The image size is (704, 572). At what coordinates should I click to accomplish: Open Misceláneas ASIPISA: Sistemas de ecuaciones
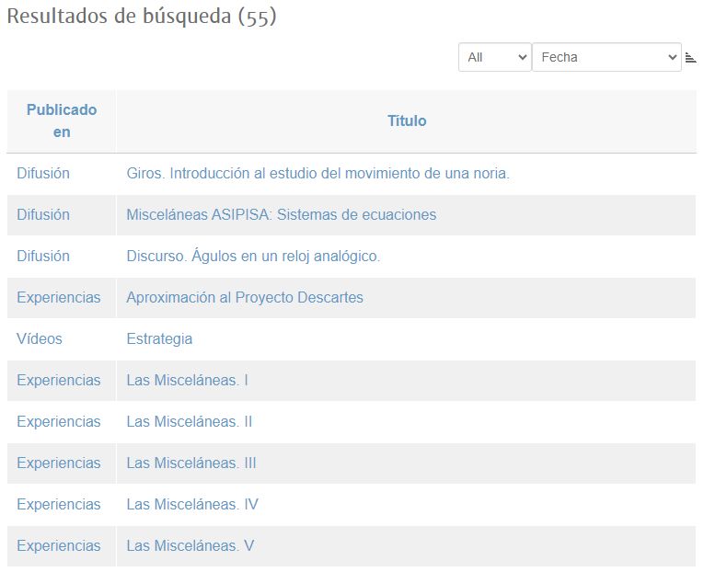tap(281, 215)
